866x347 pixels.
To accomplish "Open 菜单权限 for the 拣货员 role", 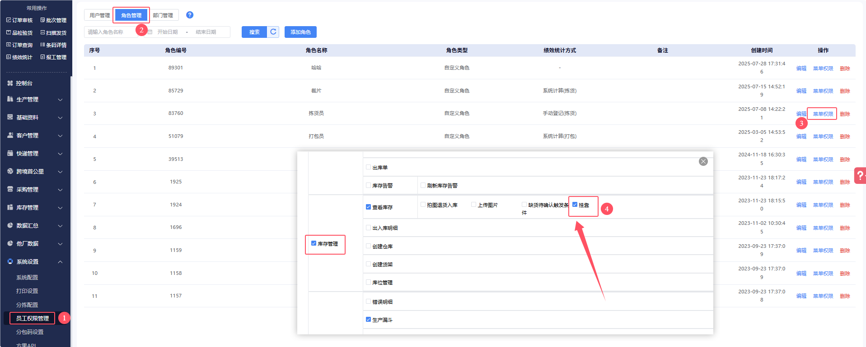I will (823, 114).
